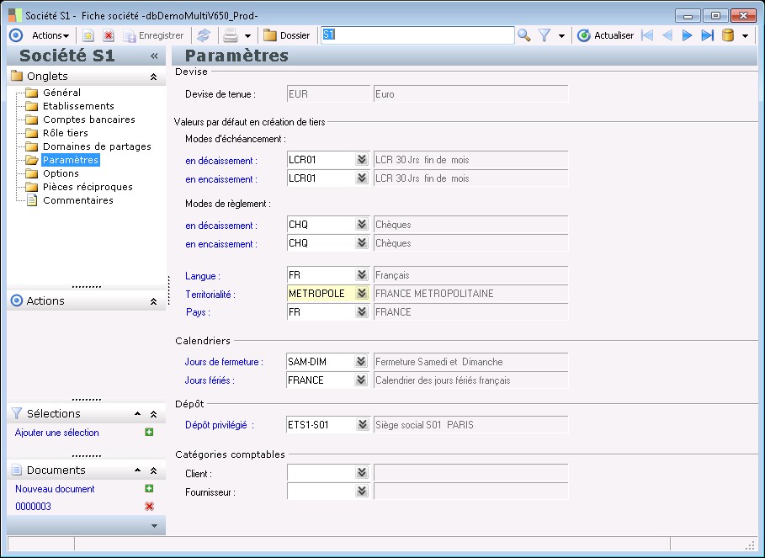Click green plus beside Ajouter une sélection
The image size is (765, 558).
coord(149,433)
